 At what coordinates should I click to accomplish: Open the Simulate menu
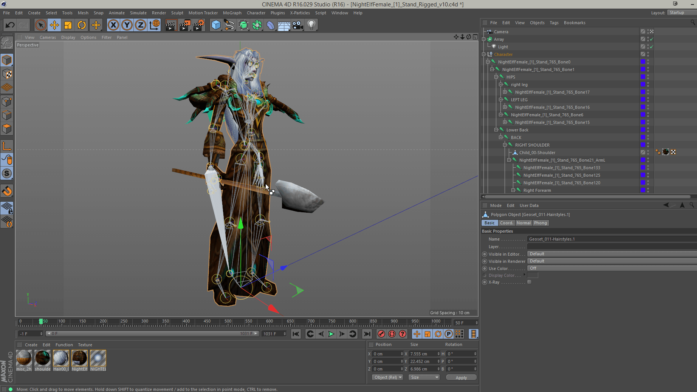(138, 13)
